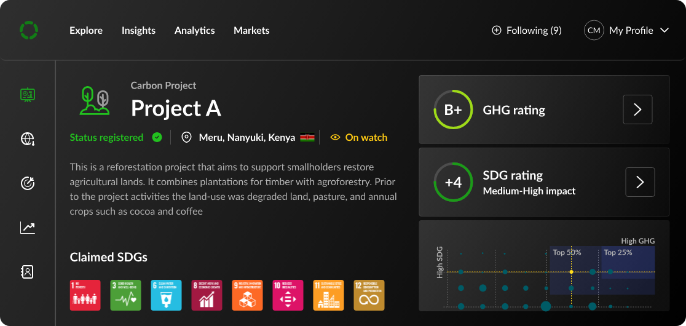Click the yellow highlighted point in scatter chart

tap(571, 272)
